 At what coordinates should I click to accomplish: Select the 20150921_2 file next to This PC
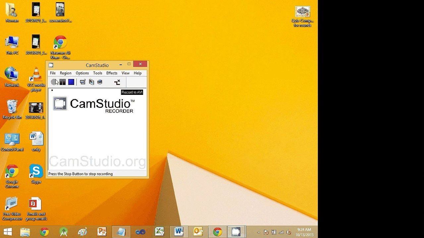[x=36, y=45]
